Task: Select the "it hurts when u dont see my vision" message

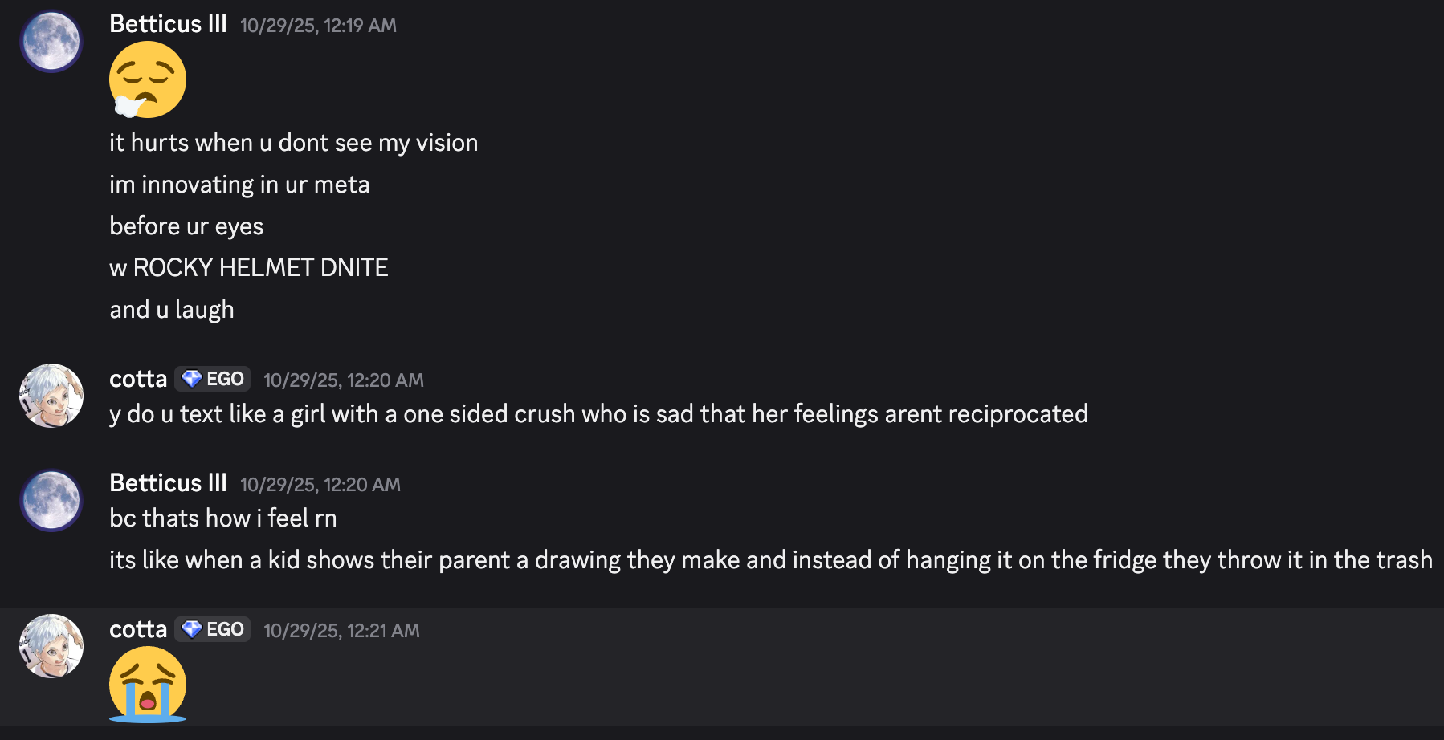Action: [x=293, y=143]
